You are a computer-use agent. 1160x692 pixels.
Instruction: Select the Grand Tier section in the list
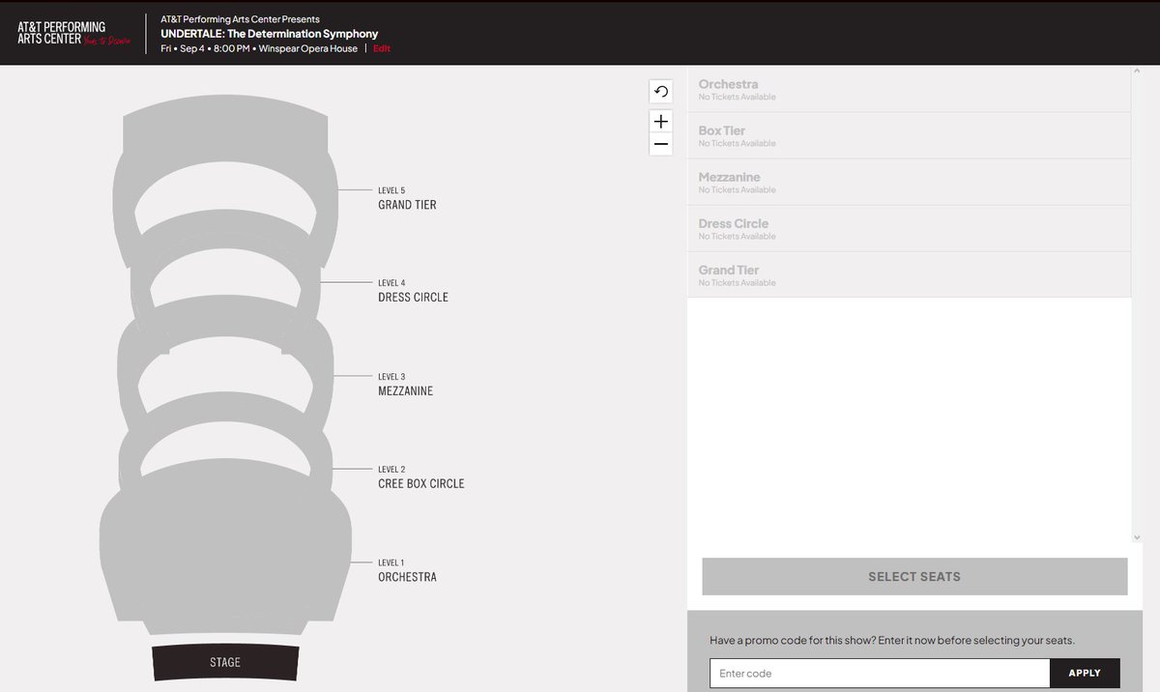[x=909, y=274]
